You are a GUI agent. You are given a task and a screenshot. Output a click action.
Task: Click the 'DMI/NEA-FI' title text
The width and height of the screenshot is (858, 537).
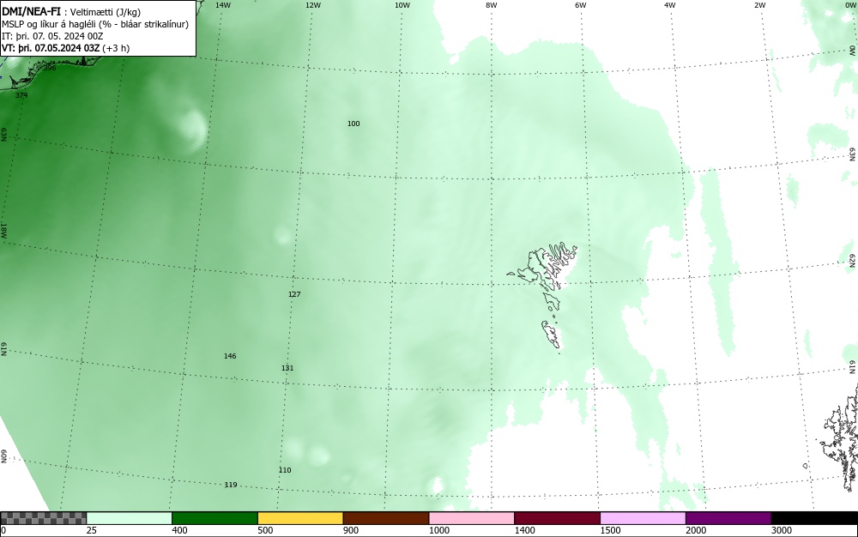(x=31, y=11)
